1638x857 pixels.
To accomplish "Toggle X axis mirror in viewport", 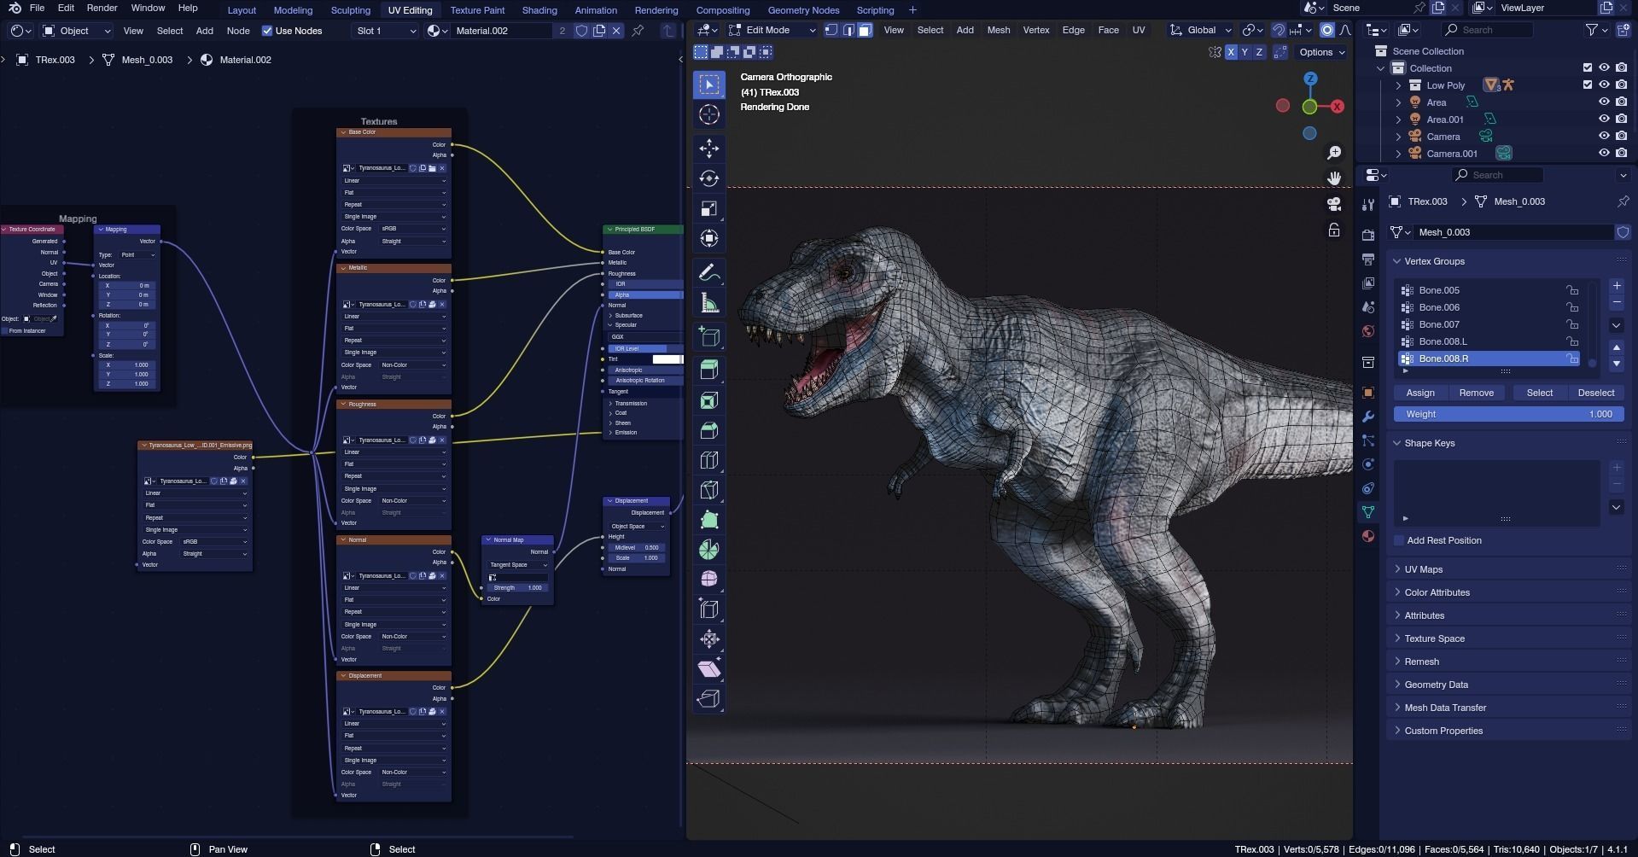I will coord(1231,52).
